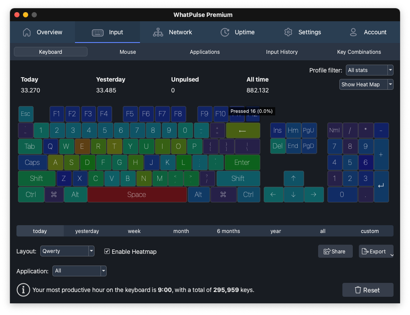Switch to the Mouse tab
410x315 pixels.
pyautogui.click(x=127, y=52)
